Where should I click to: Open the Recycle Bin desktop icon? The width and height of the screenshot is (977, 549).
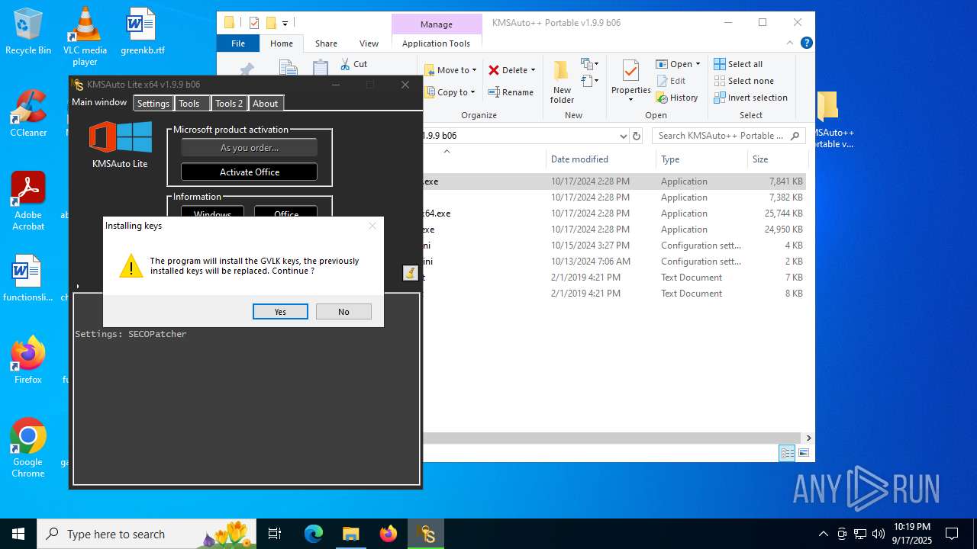coord(28,31)
